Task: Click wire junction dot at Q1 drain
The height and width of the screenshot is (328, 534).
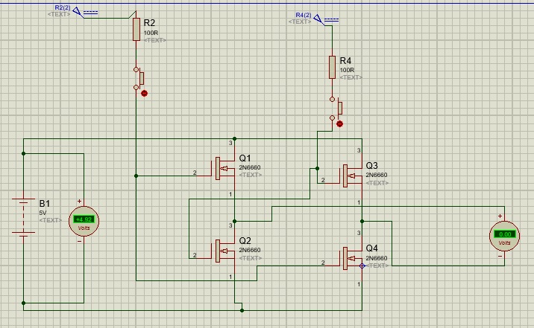Action: pyautogui.click(x=234, y=139)
